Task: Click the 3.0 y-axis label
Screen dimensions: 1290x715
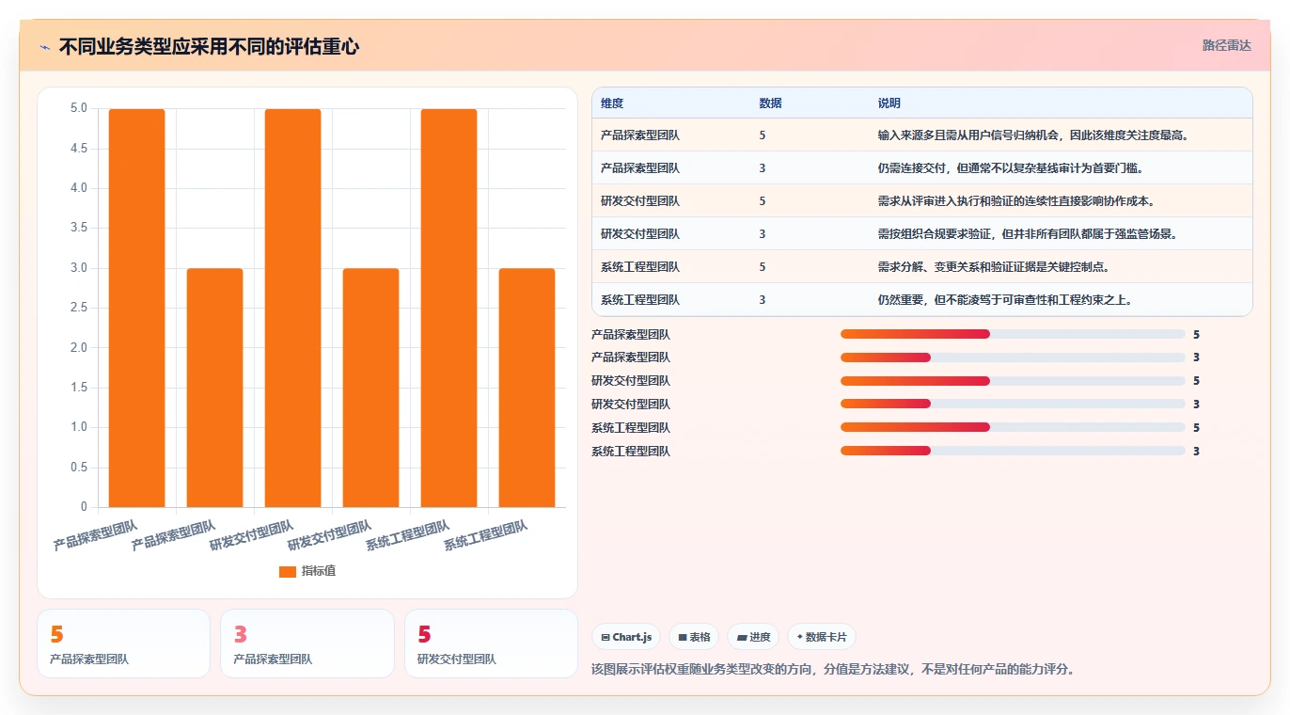Action: click(78, 268)
